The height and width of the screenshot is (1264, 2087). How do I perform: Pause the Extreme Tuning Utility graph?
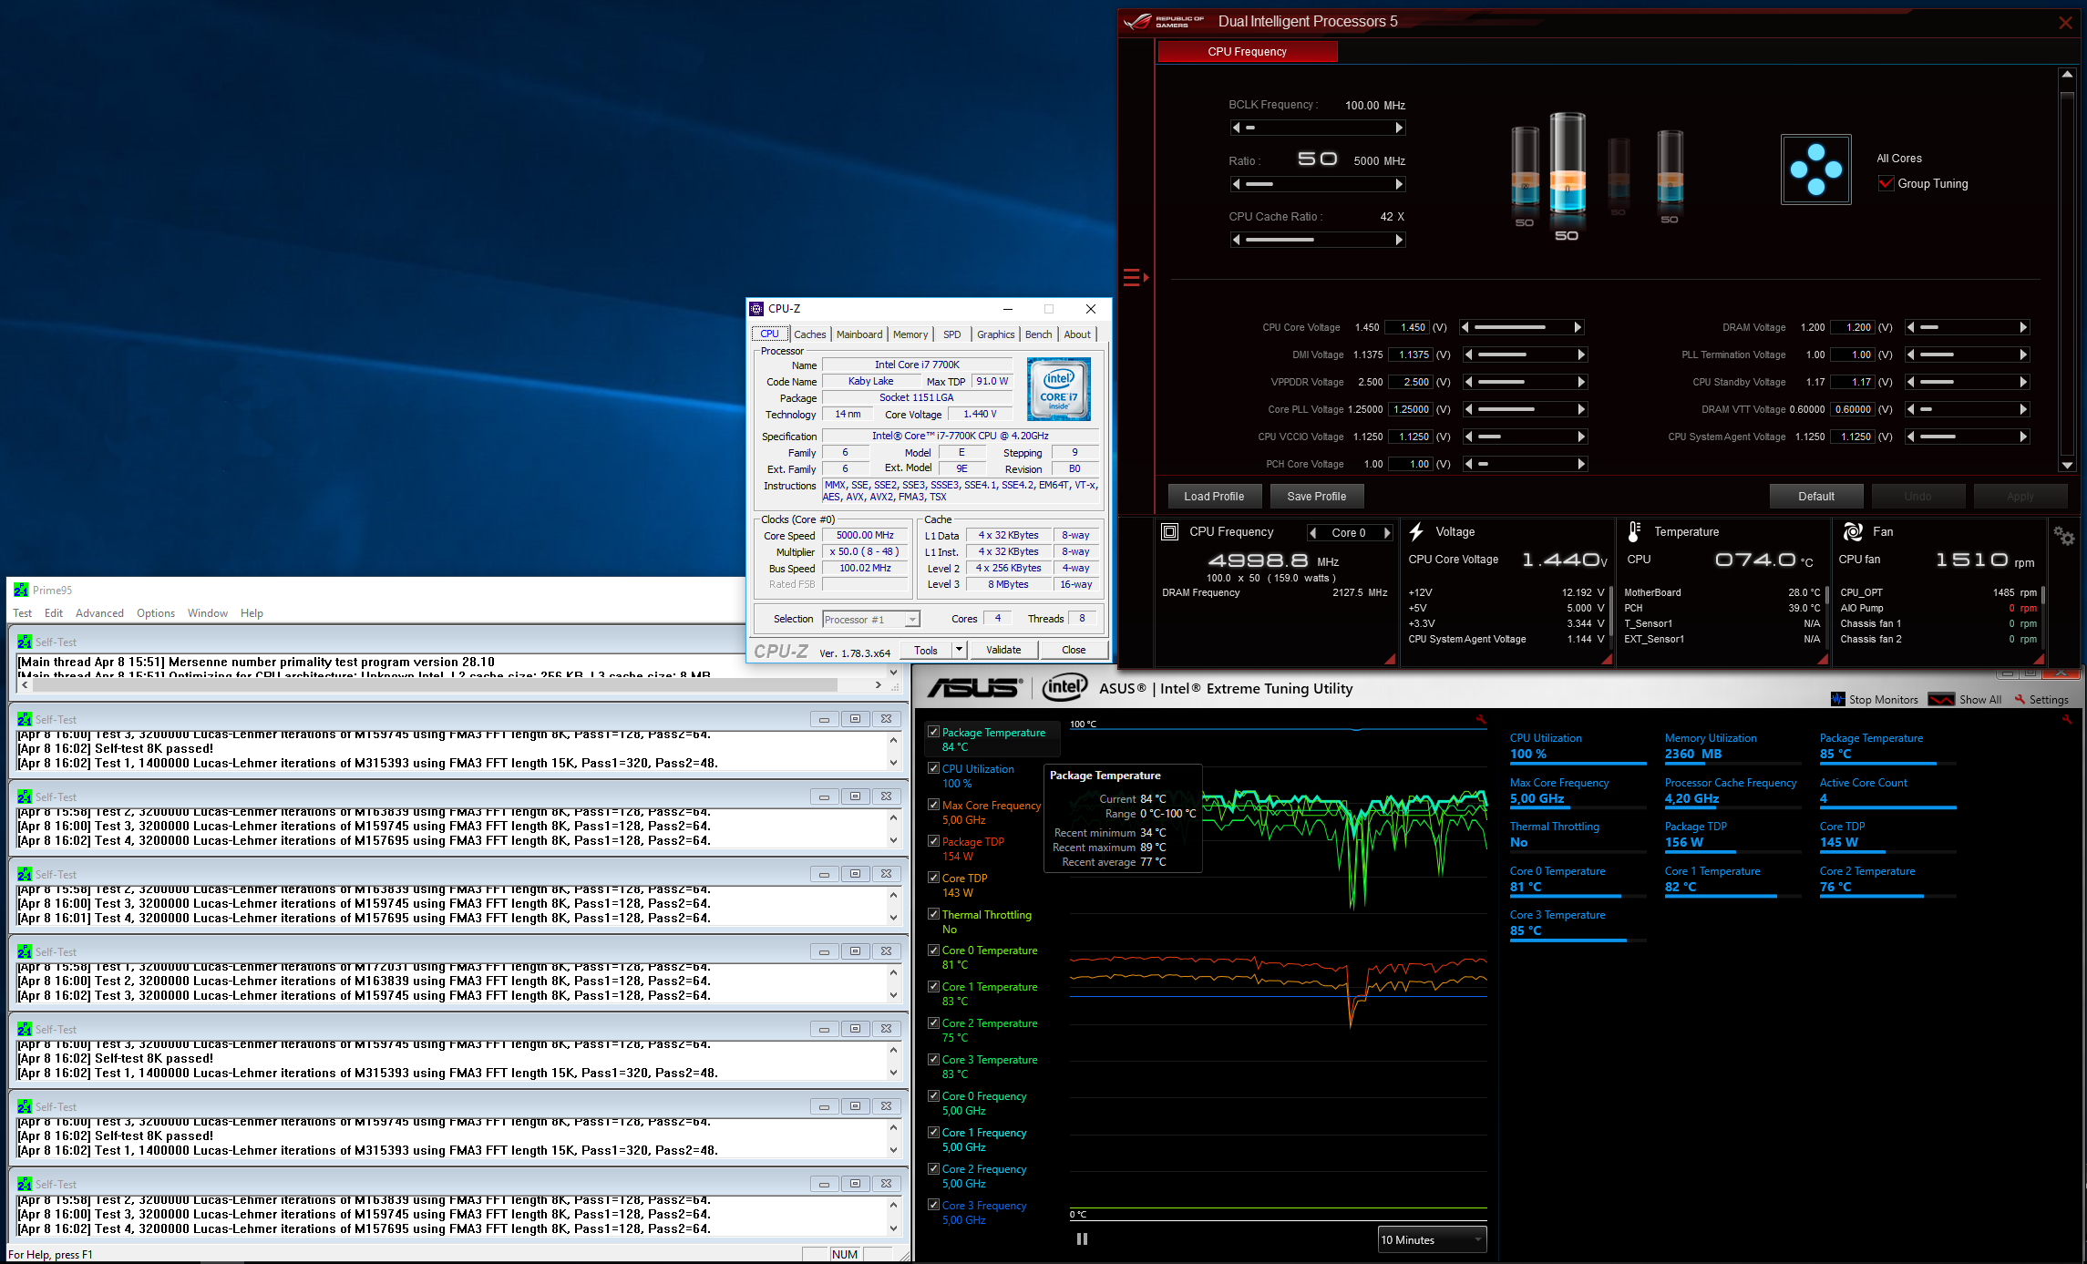[1082, 1238]
